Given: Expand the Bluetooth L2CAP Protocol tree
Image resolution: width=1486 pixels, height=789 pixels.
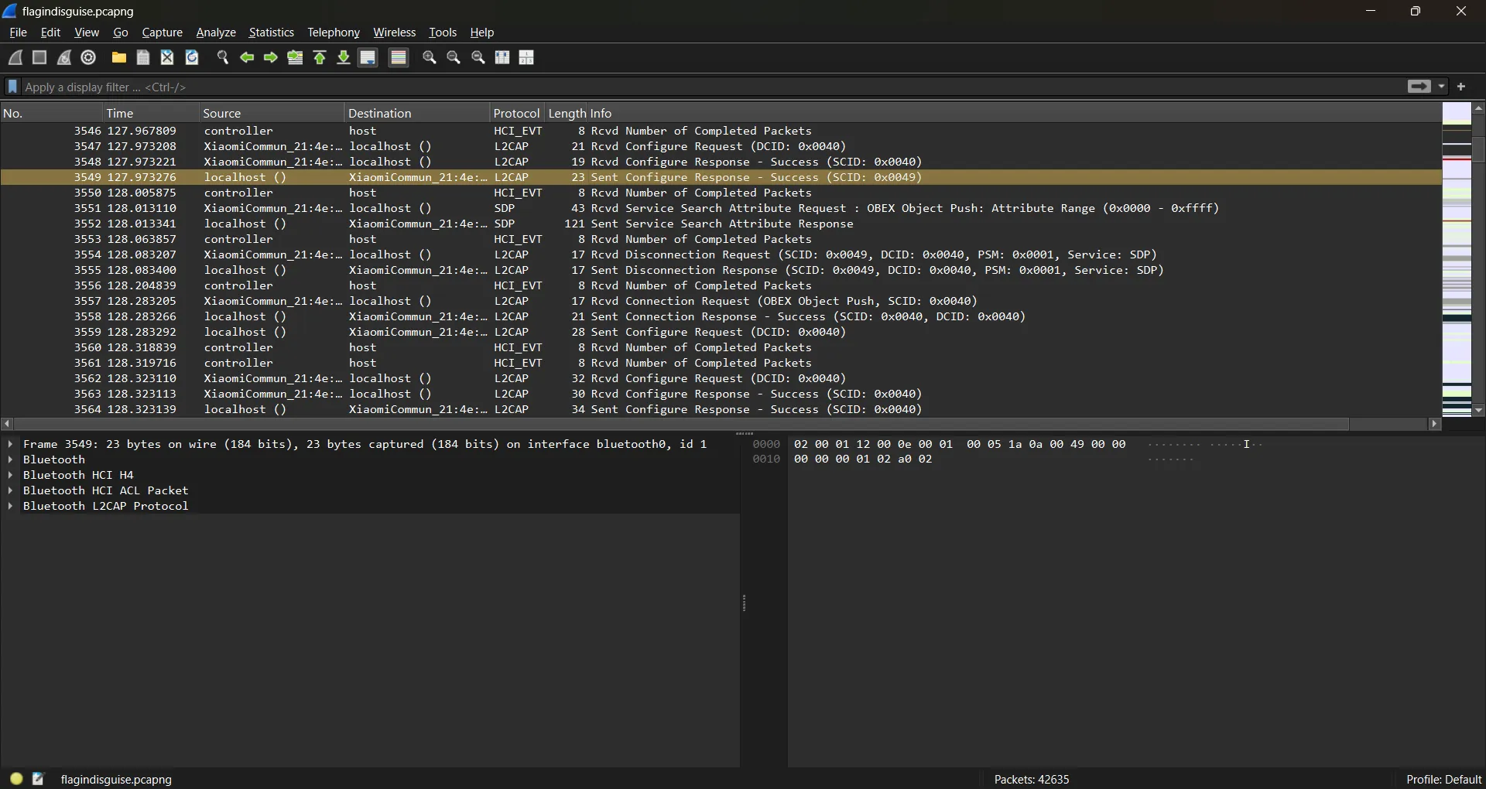Looking at the screenshot, I should pos(10,506).
